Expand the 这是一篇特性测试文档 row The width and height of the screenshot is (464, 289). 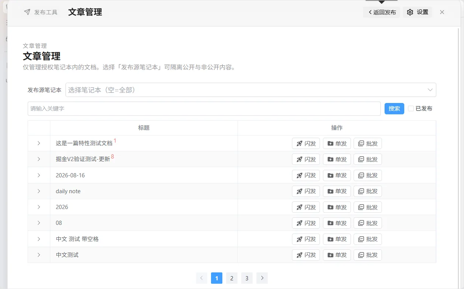pos(39,143)
